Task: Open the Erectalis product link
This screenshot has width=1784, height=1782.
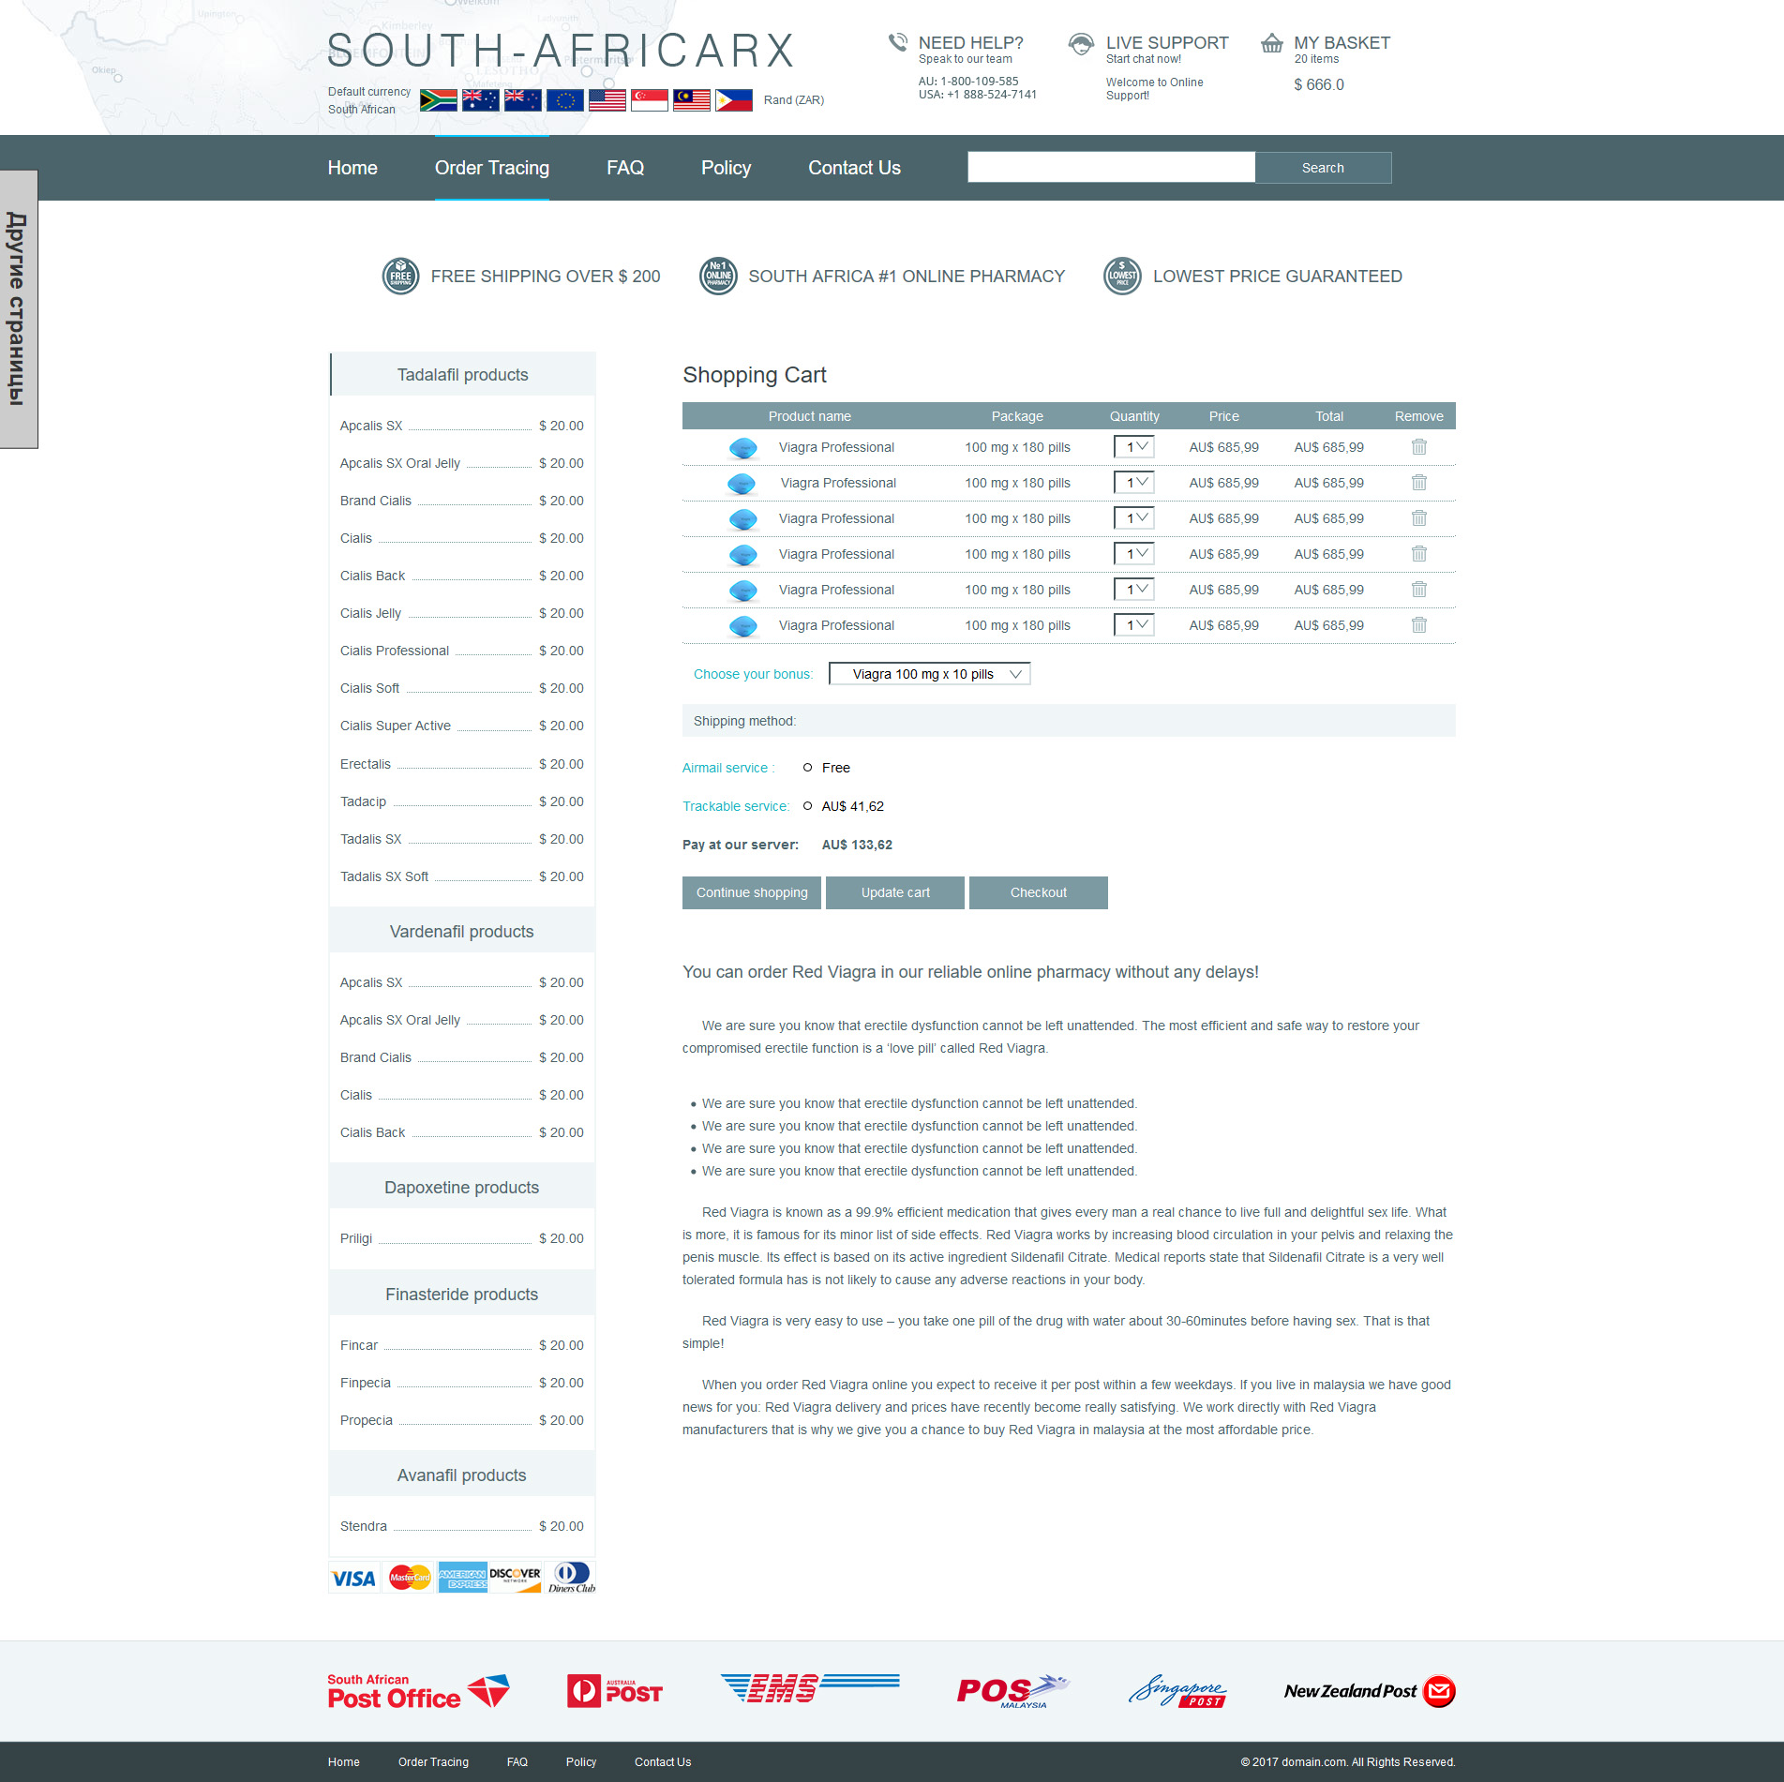Action: pyautogui.click(x=366, y=764)
